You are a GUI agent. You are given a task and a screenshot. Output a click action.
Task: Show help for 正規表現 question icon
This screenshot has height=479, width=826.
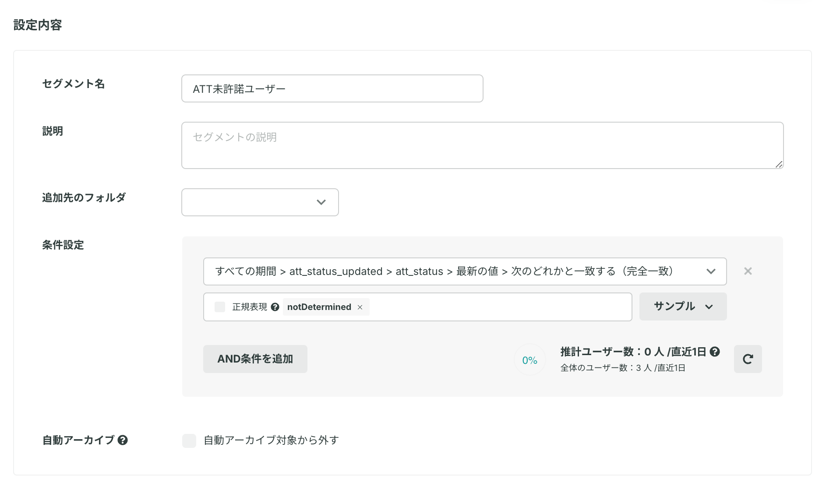tap(275, 307)
